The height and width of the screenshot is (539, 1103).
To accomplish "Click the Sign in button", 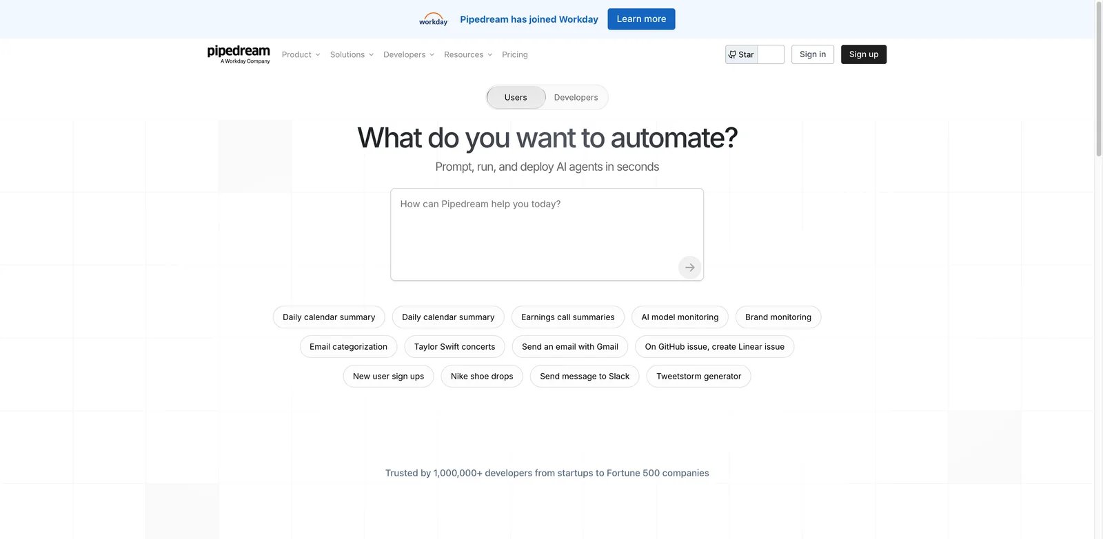I will click(813, 54).
